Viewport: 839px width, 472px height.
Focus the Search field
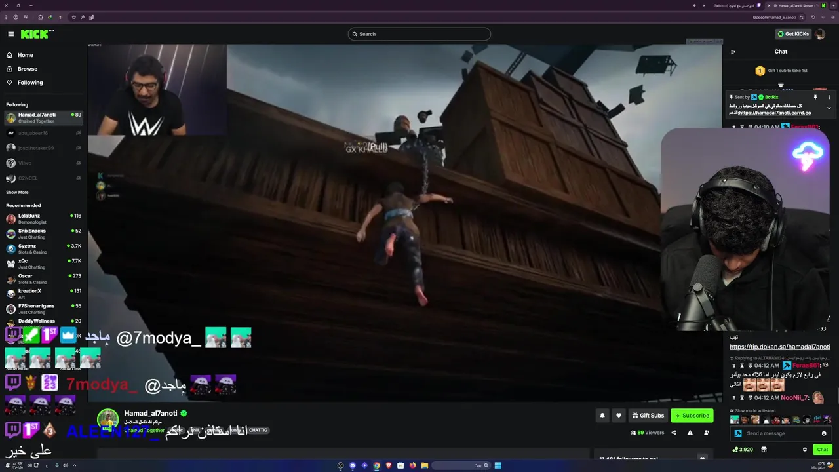pos(419,34)
